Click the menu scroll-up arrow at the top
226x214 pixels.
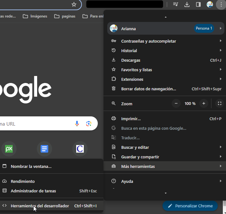tap(166, 17)
